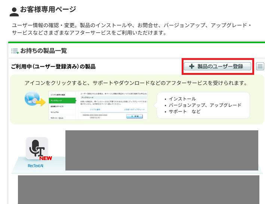265x204 pixels.
Task: Select the green アップグレード menu item
Action: pyautogui.click(x=62, y=101)
